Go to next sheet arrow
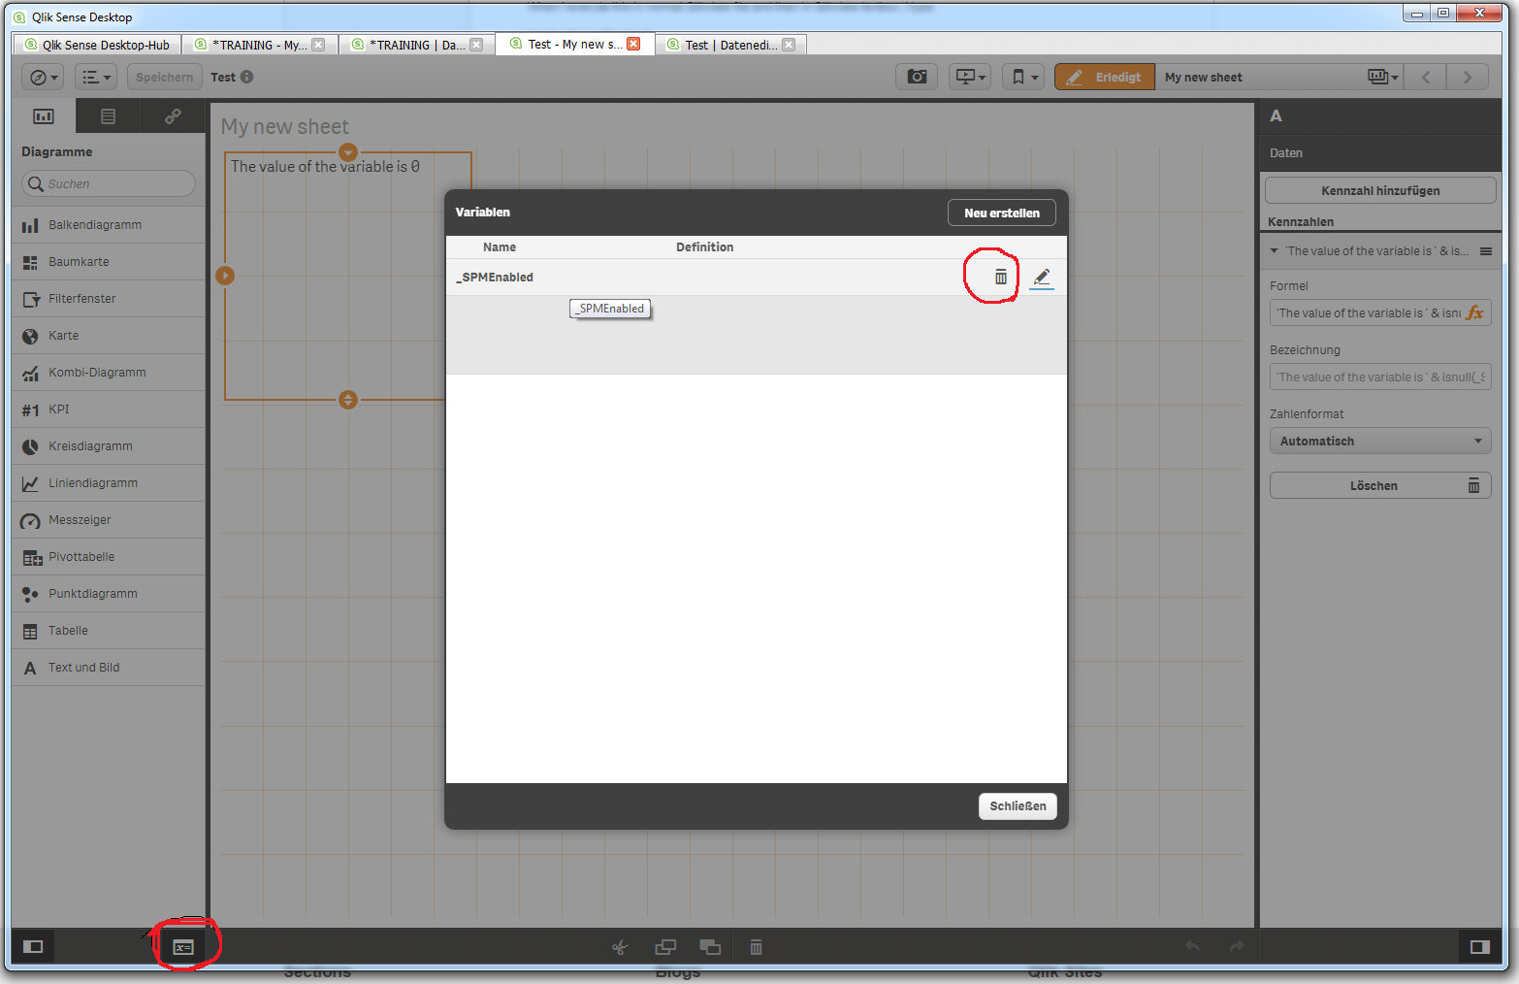The image size is (1519, 984). click(1468, 77)
